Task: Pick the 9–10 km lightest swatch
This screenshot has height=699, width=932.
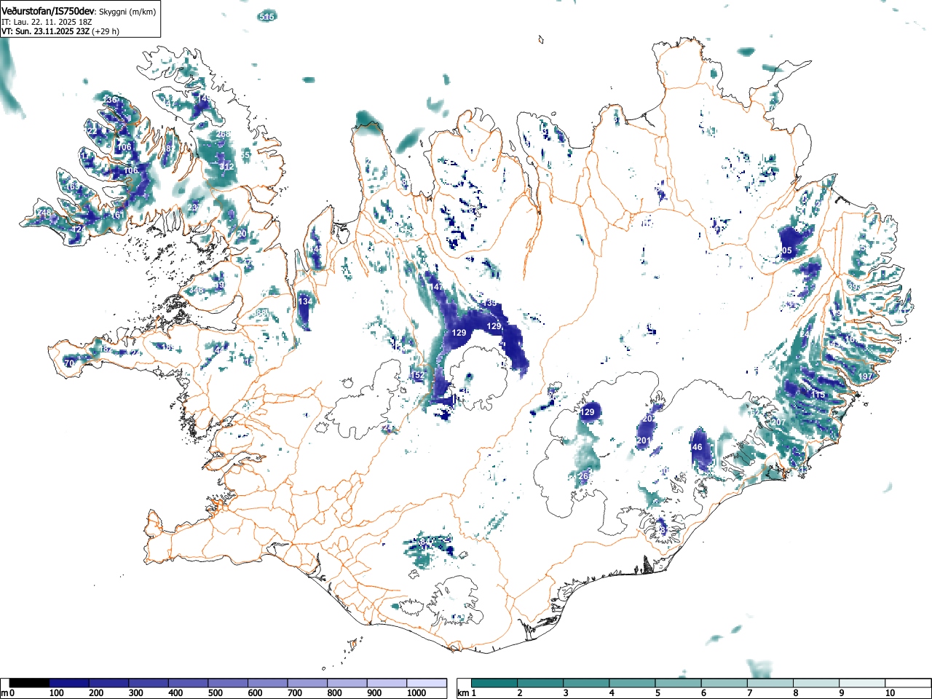Action: (862, 683)
